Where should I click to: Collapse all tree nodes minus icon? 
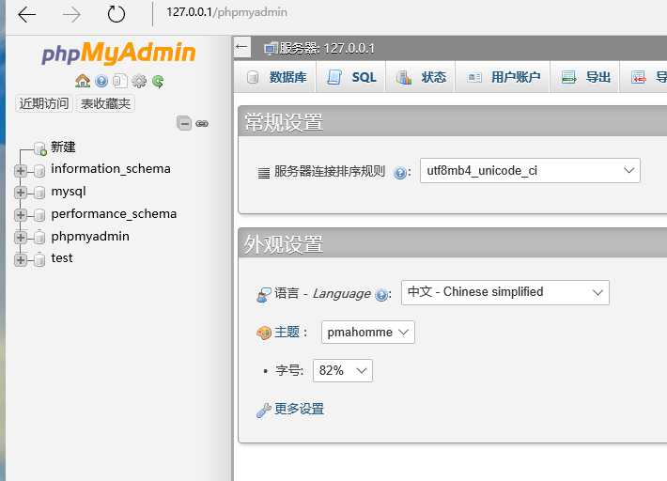(184, 123)
